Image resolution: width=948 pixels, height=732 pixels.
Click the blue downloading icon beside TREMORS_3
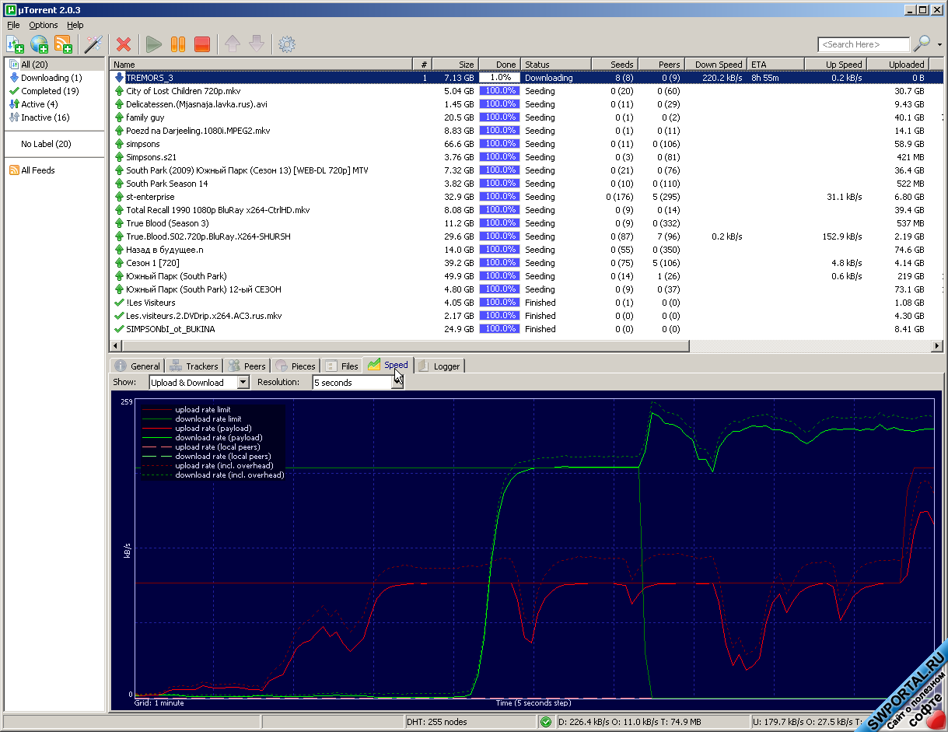(119, 78)
